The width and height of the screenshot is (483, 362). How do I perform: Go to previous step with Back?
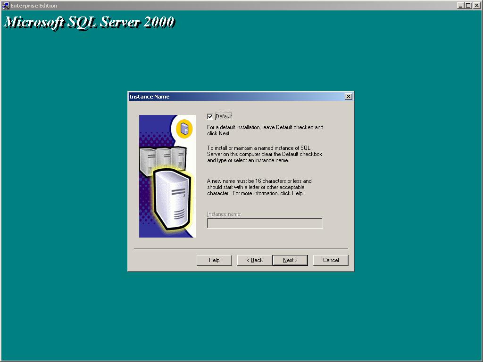pyautogui.click(x=254, y=260)
